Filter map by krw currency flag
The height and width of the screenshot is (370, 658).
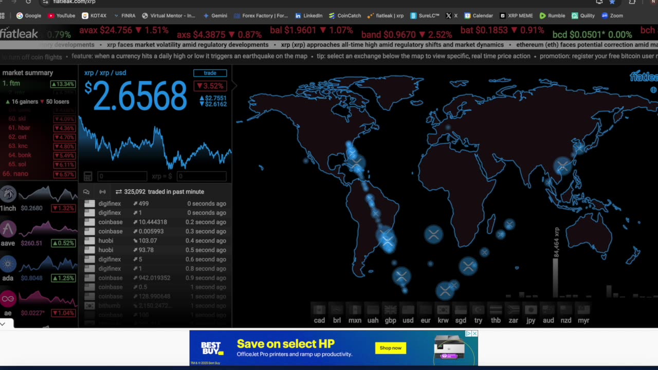(443, 310)
